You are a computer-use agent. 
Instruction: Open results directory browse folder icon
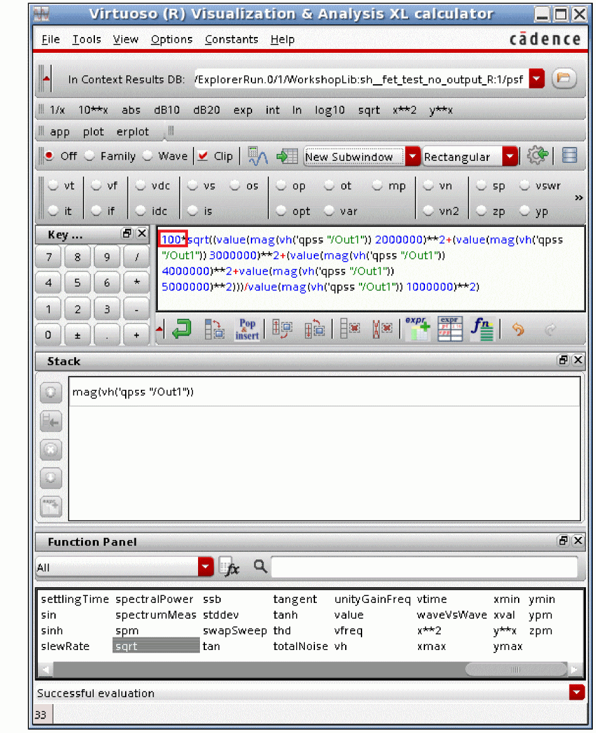click(x=564, y=79)
